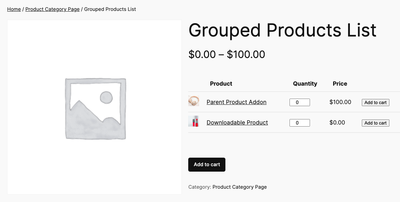Click the Product column header
This screenshot has width=400, height=202.
tap(221, 84)
